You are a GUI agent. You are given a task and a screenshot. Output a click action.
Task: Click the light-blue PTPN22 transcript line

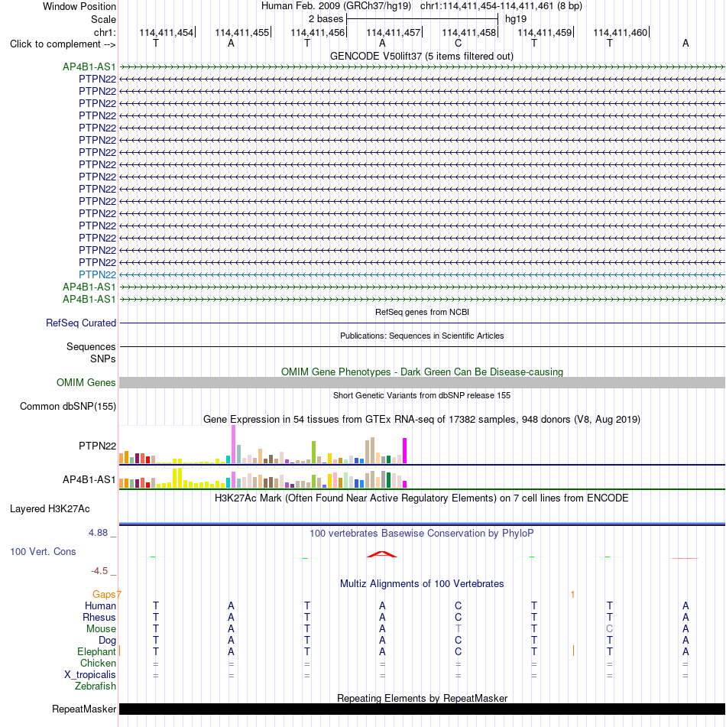[422, 274]
